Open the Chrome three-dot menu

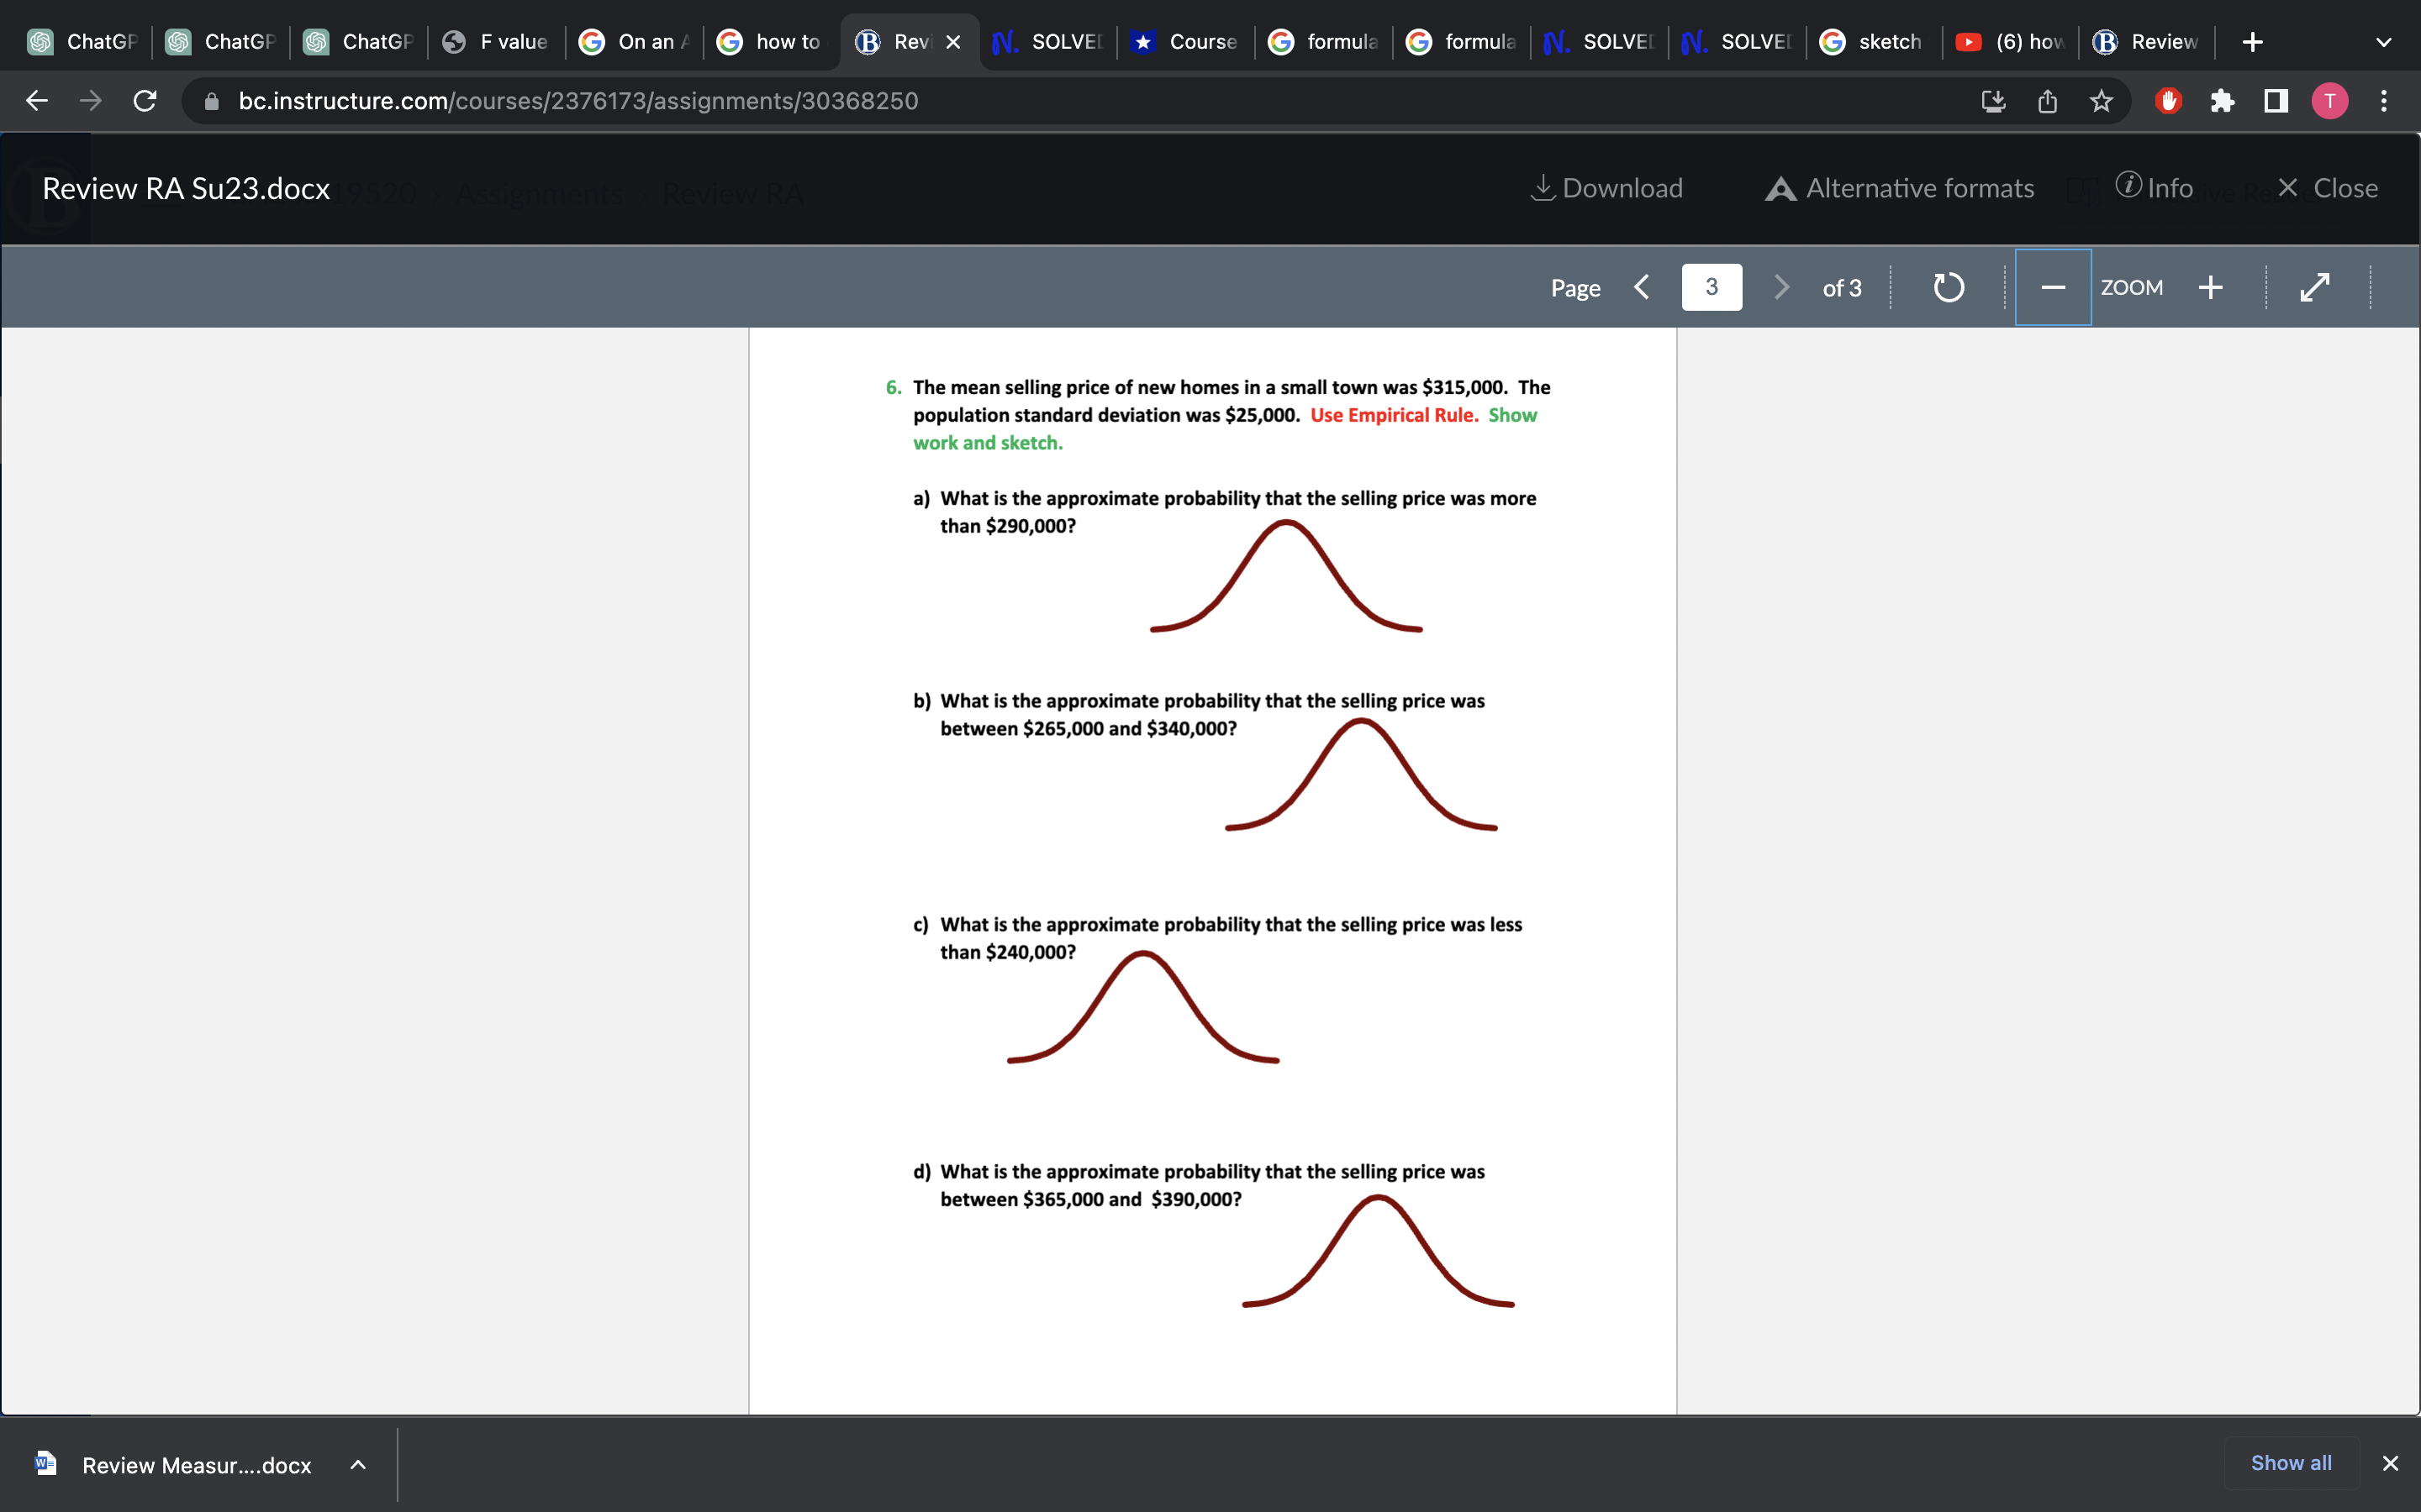click(x=2383, y=101)
